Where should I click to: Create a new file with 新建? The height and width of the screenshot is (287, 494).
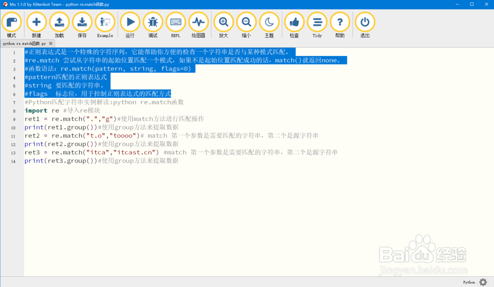click(x=36, y=25)
